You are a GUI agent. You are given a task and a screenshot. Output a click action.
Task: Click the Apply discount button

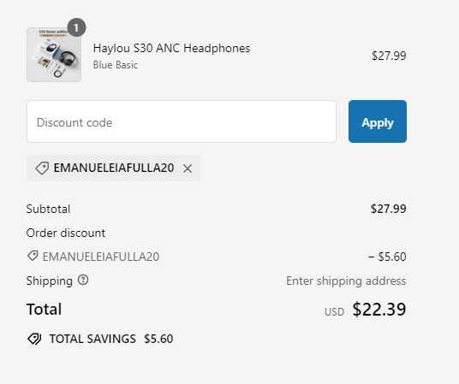point(378,121)
